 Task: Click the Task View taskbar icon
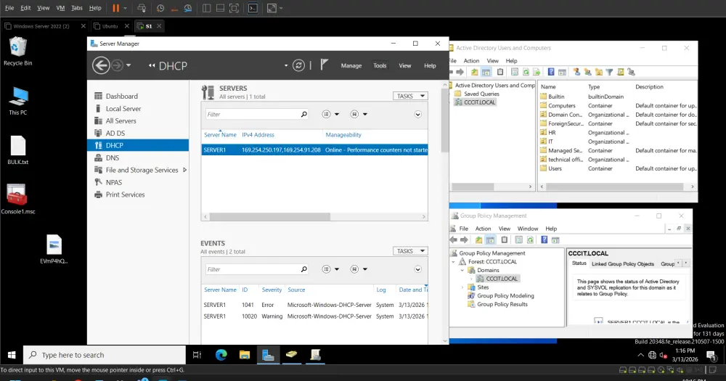point(197,355)
